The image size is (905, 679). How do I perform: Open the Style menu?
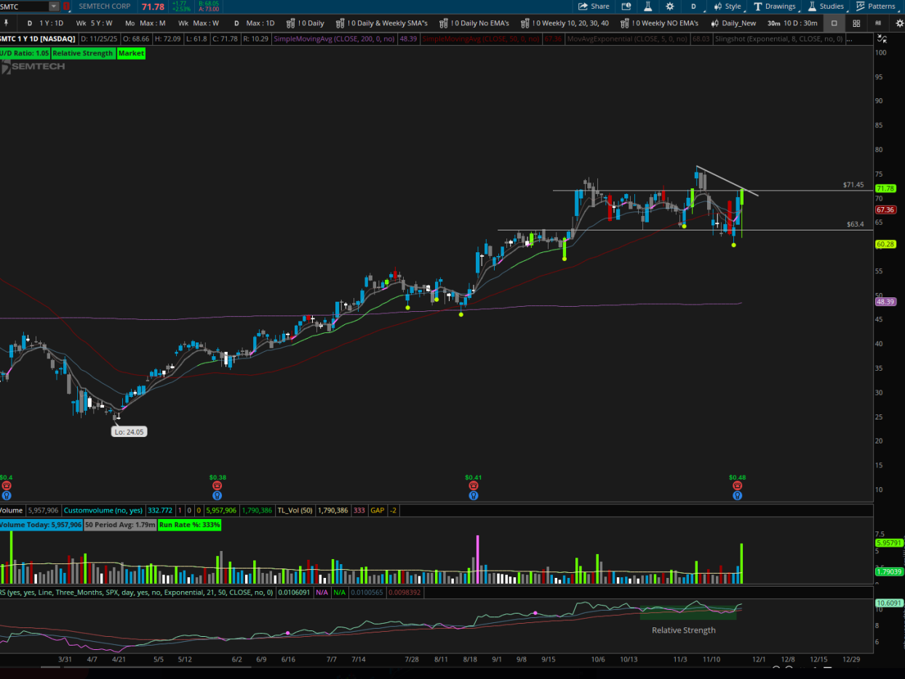[x=727, y=6]
